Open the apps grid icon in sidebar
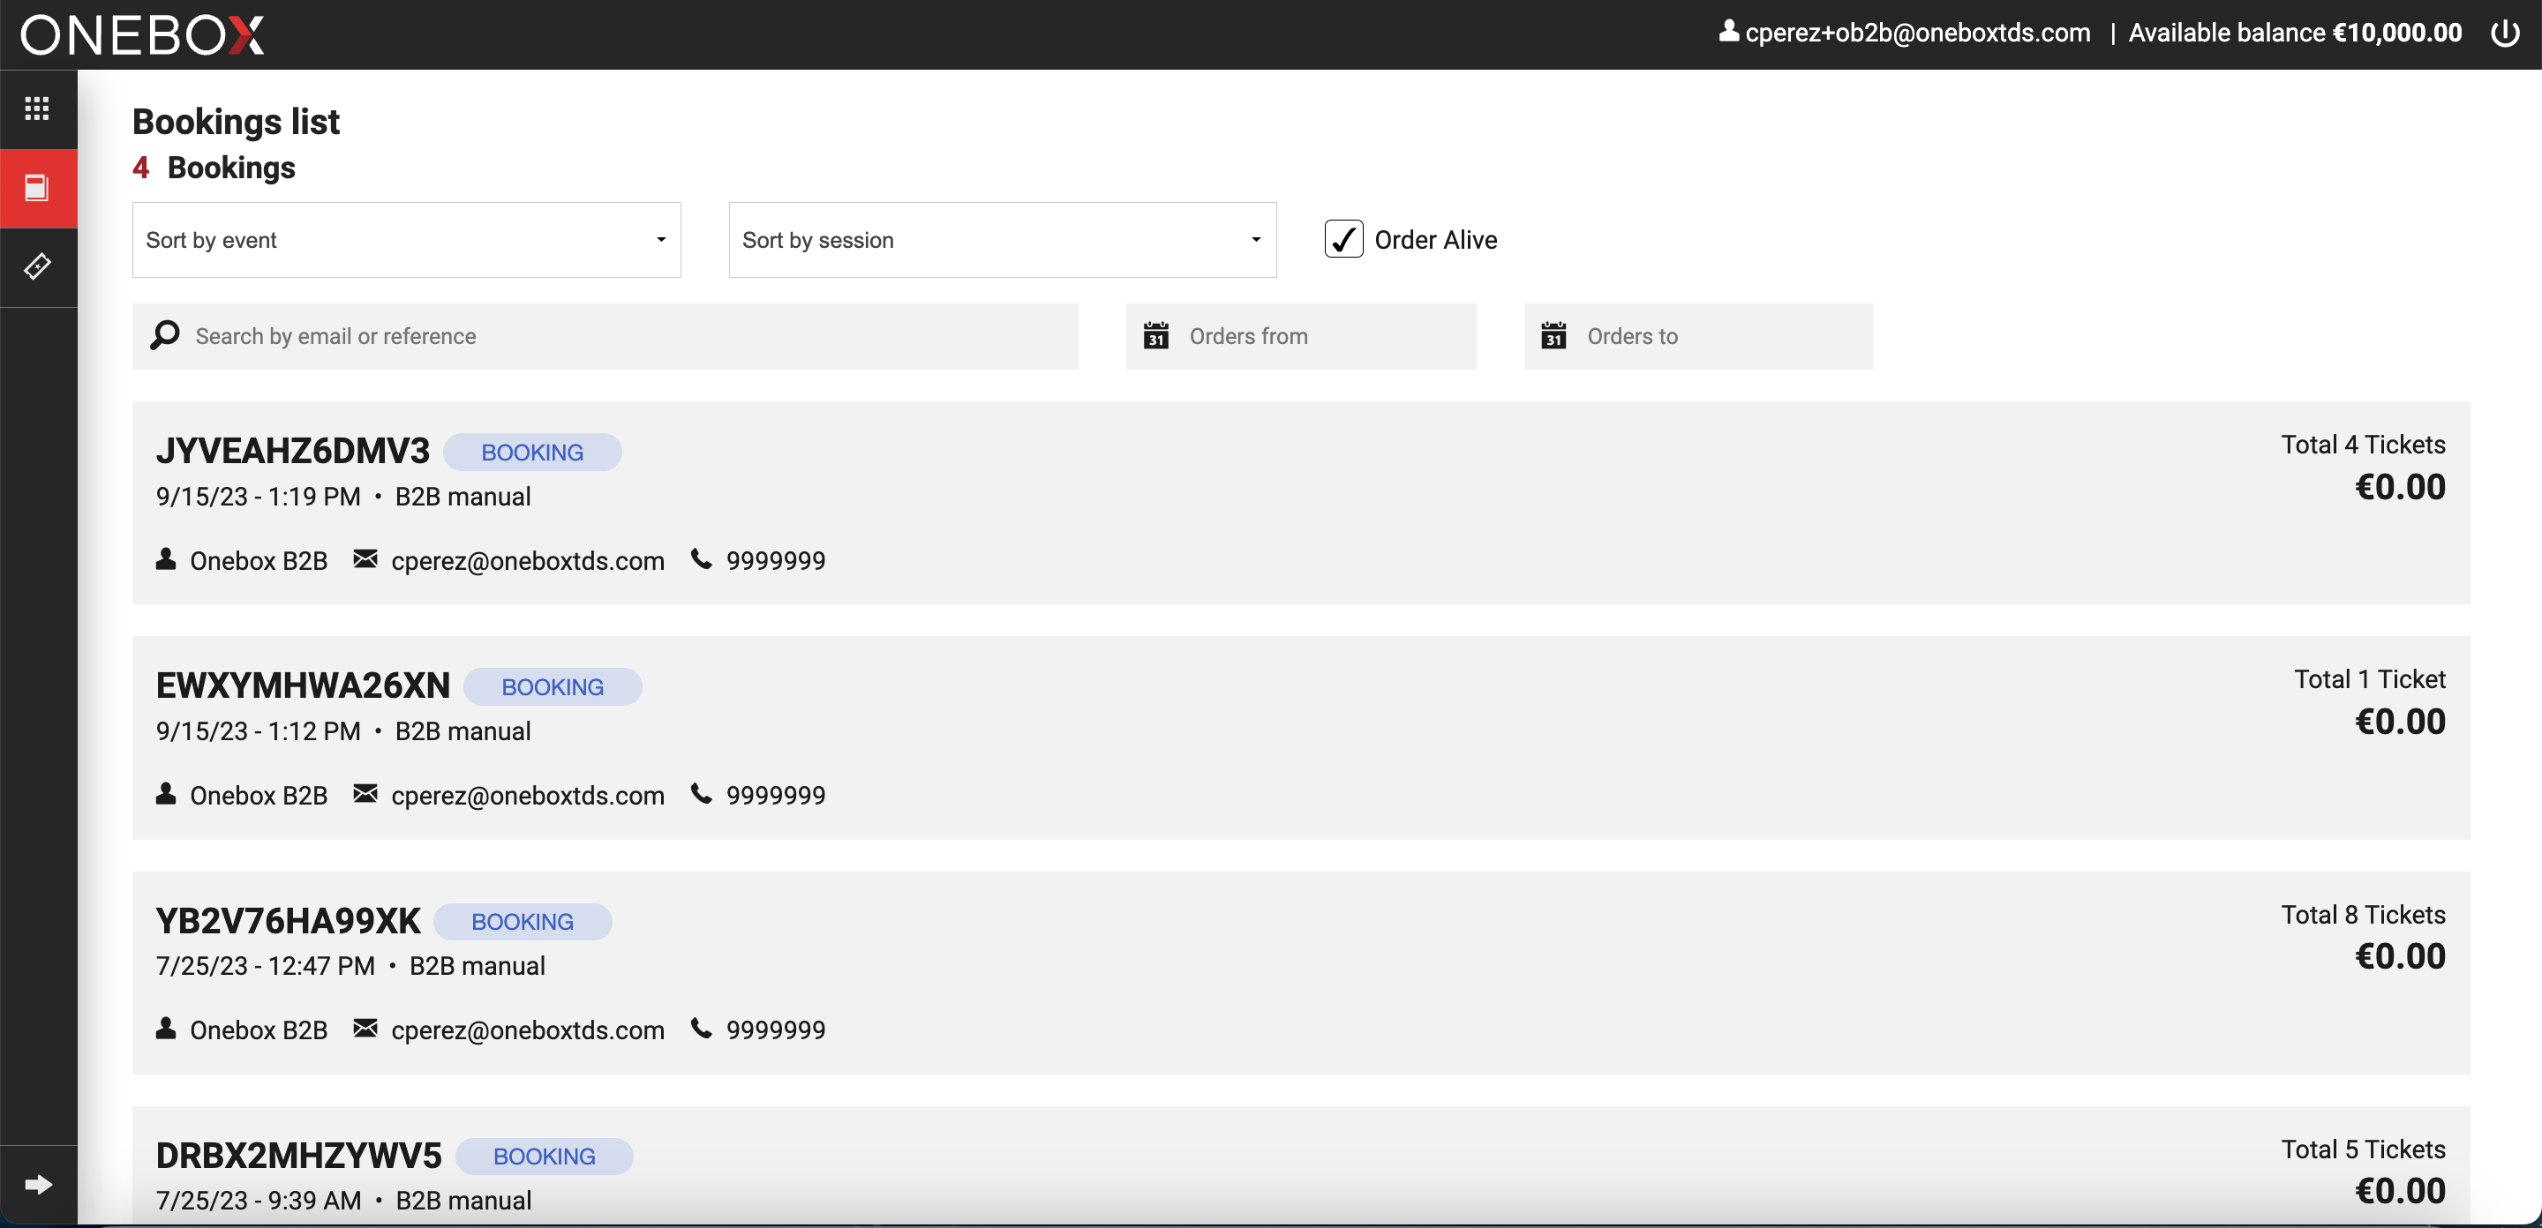 (x=37, y=109)
